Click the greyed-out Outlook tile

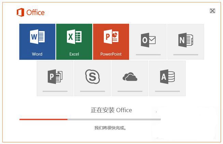(148, 42)
